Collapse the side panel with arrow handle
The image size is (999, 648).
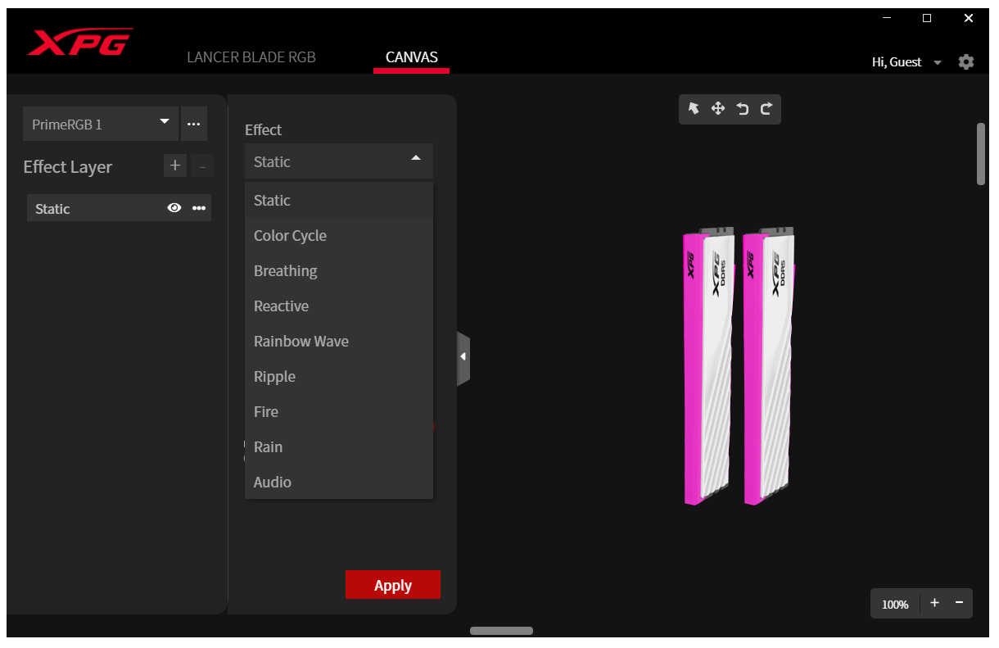coord(463,357)
